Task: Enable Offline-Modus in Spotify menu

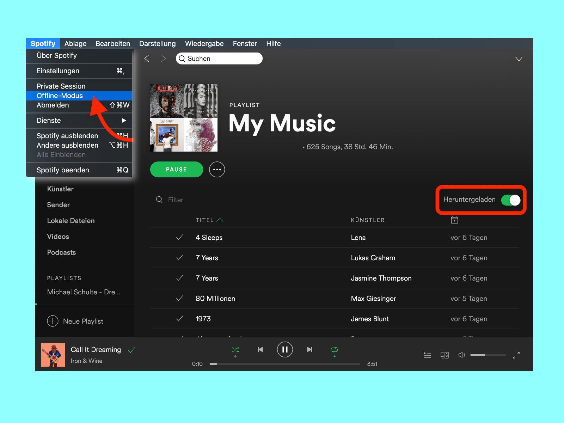Action: pyautogui.click(x=79, y=96)
